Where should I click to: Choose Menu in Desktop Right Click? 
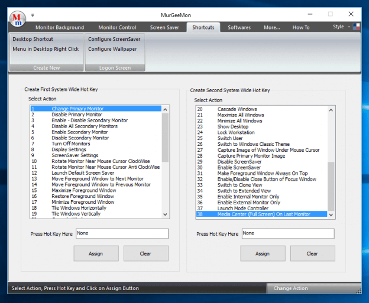pos(46,49)
